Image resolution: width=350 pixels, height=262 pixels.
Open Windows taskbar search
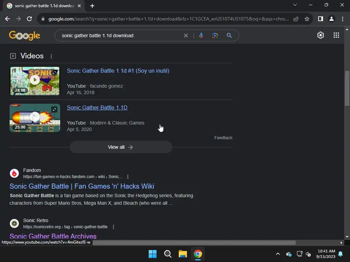[x=167, y=254]
